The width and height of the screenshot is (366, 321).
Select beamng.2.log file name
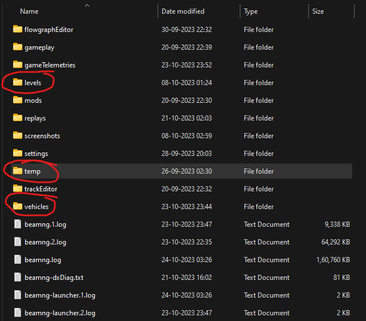(45, 242)
